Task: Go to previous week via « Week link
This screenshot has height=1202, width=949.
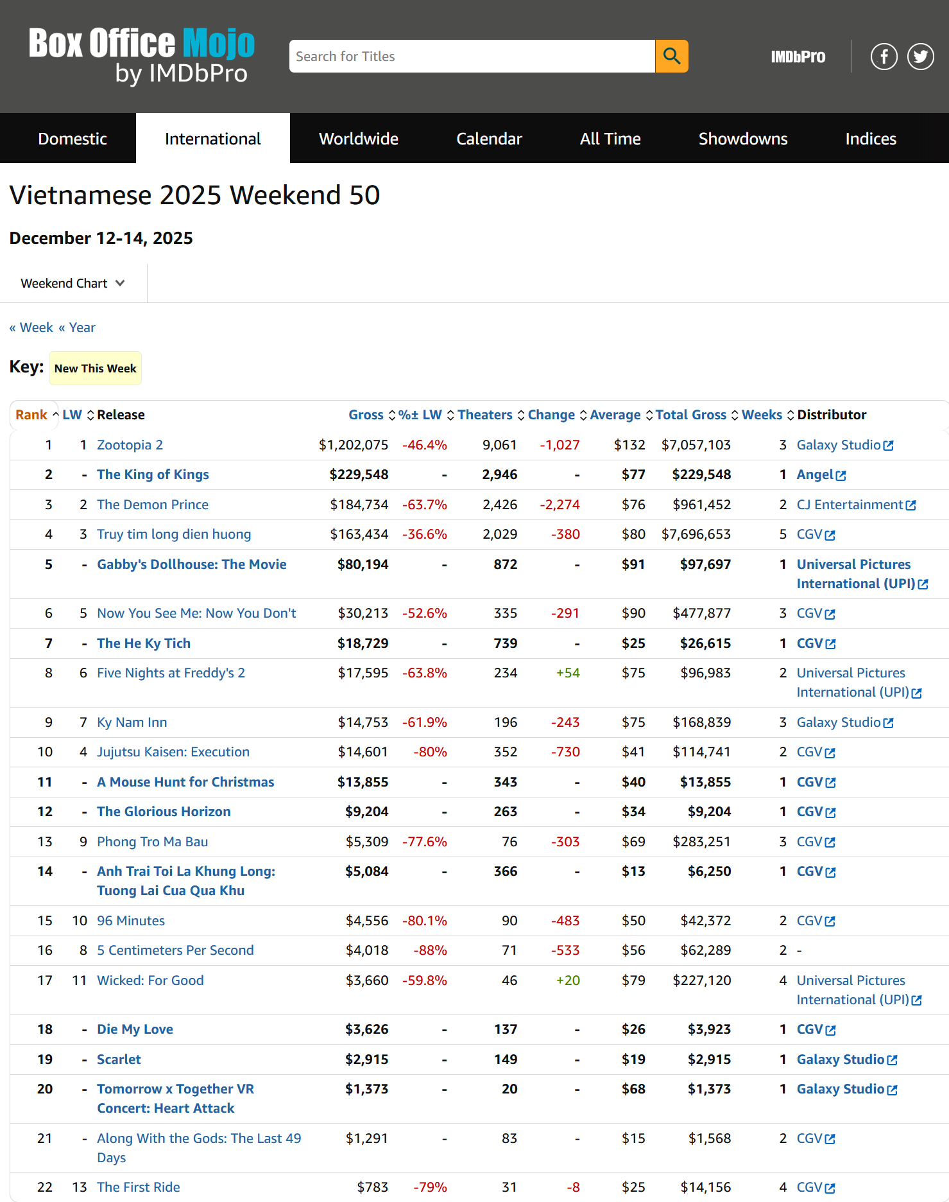Action: coord(31,327)
